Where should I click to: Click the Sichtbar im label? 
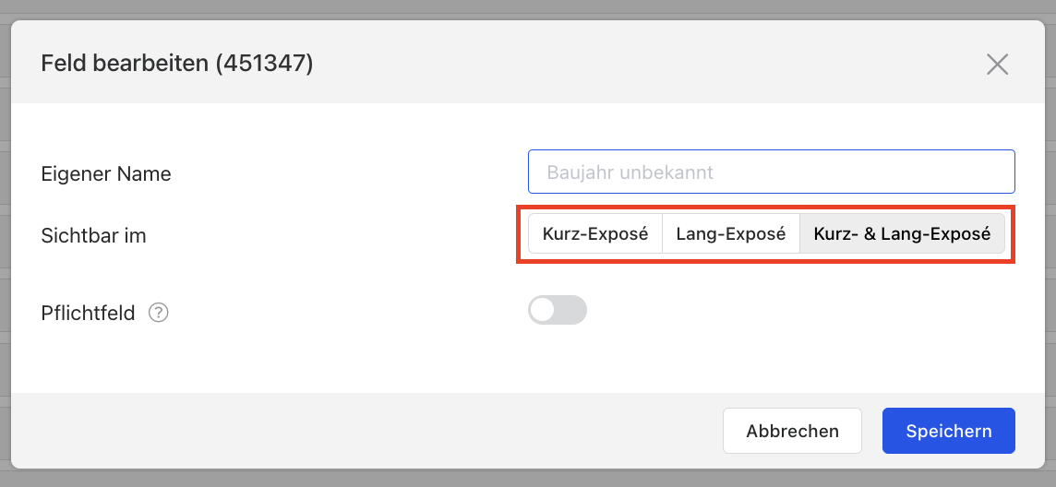93,235
